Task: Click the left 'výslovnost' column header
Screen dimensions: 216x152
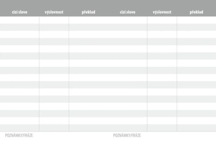Action: [54, 12]
